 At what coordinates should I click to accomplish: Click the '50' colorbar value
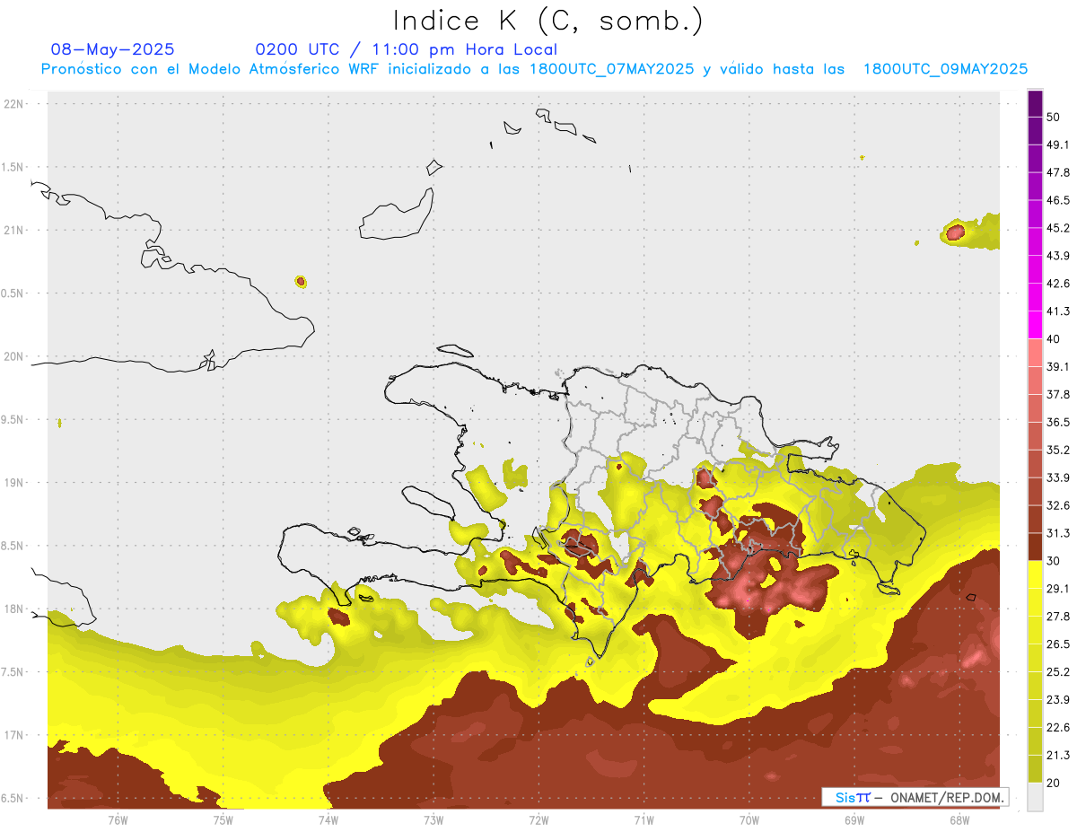pyautogui.click(x=1054, y=117)
